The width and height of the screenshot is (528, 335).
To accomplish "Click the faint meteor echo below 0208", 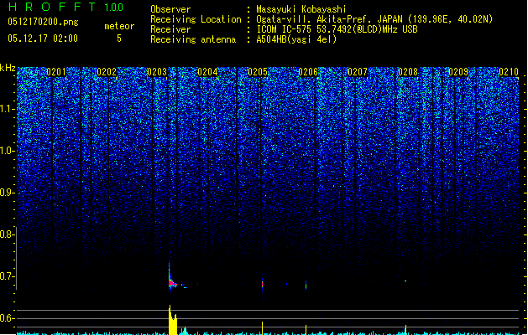I will pyautogui.click(x=405, y=281).
